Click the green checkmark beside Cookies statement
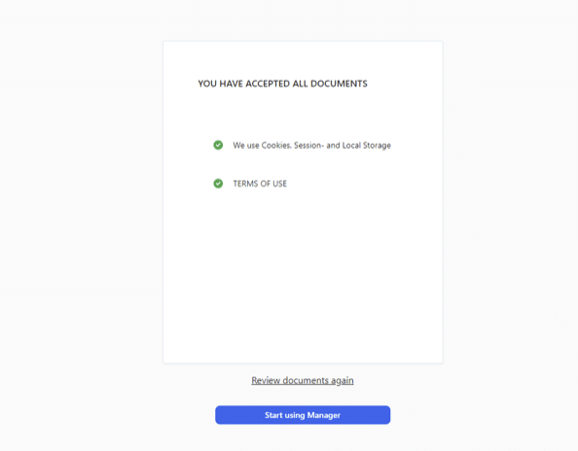Viewport: 578px width, 451px height. (x=218, y=145)
